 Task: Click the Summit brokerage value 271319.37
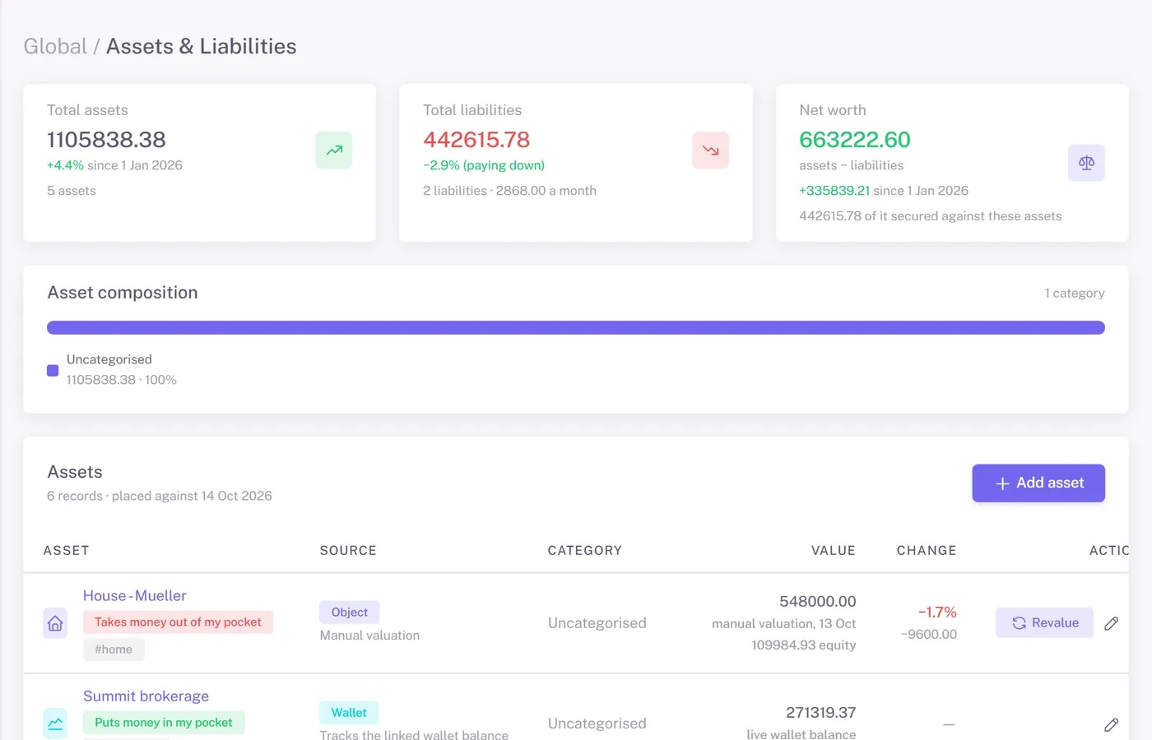[821, 712]
